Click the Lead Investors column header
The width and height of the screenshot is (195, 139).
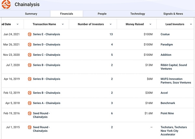pos(175,24)
